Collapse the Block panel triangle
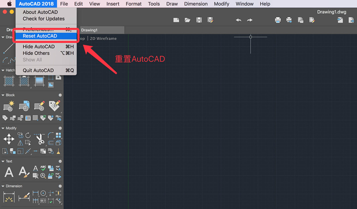This screenshot has height=209, width=357. point(3,95)
